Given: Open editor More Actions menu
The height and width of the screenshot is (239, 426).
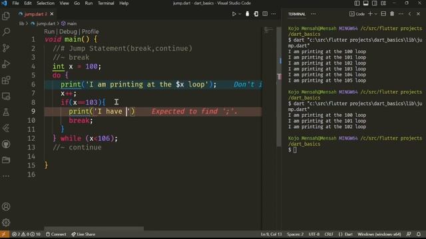Looking at the screenshot, I should [274, 14].
